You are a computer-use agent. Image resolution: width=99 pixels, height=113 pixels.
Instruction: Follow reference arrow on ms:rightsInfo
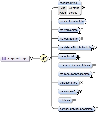pyautogui.click(x=77, y=59)
